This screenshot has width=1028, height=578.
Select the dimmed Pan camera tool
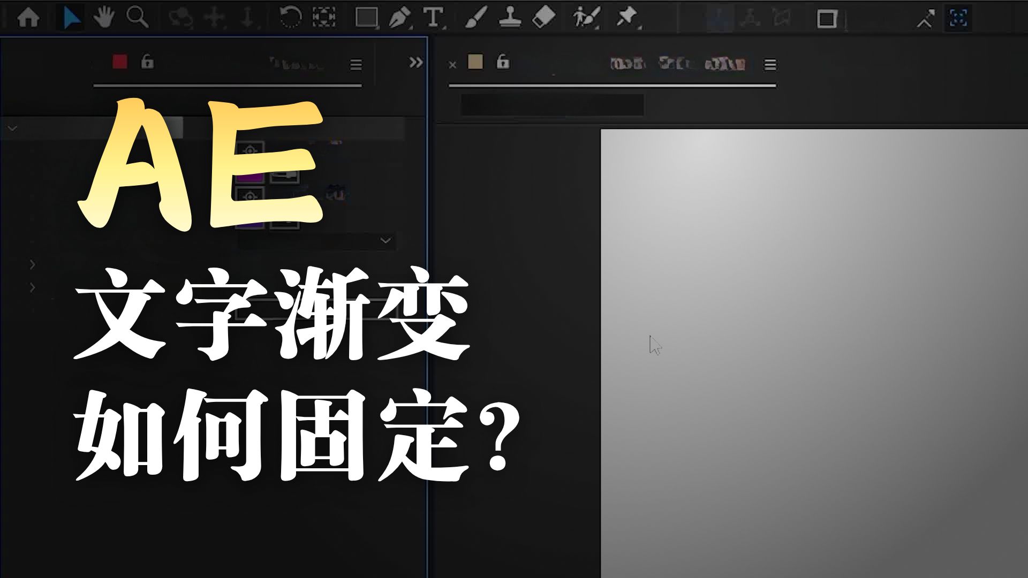pyautogui.click(x=214, y=18)
